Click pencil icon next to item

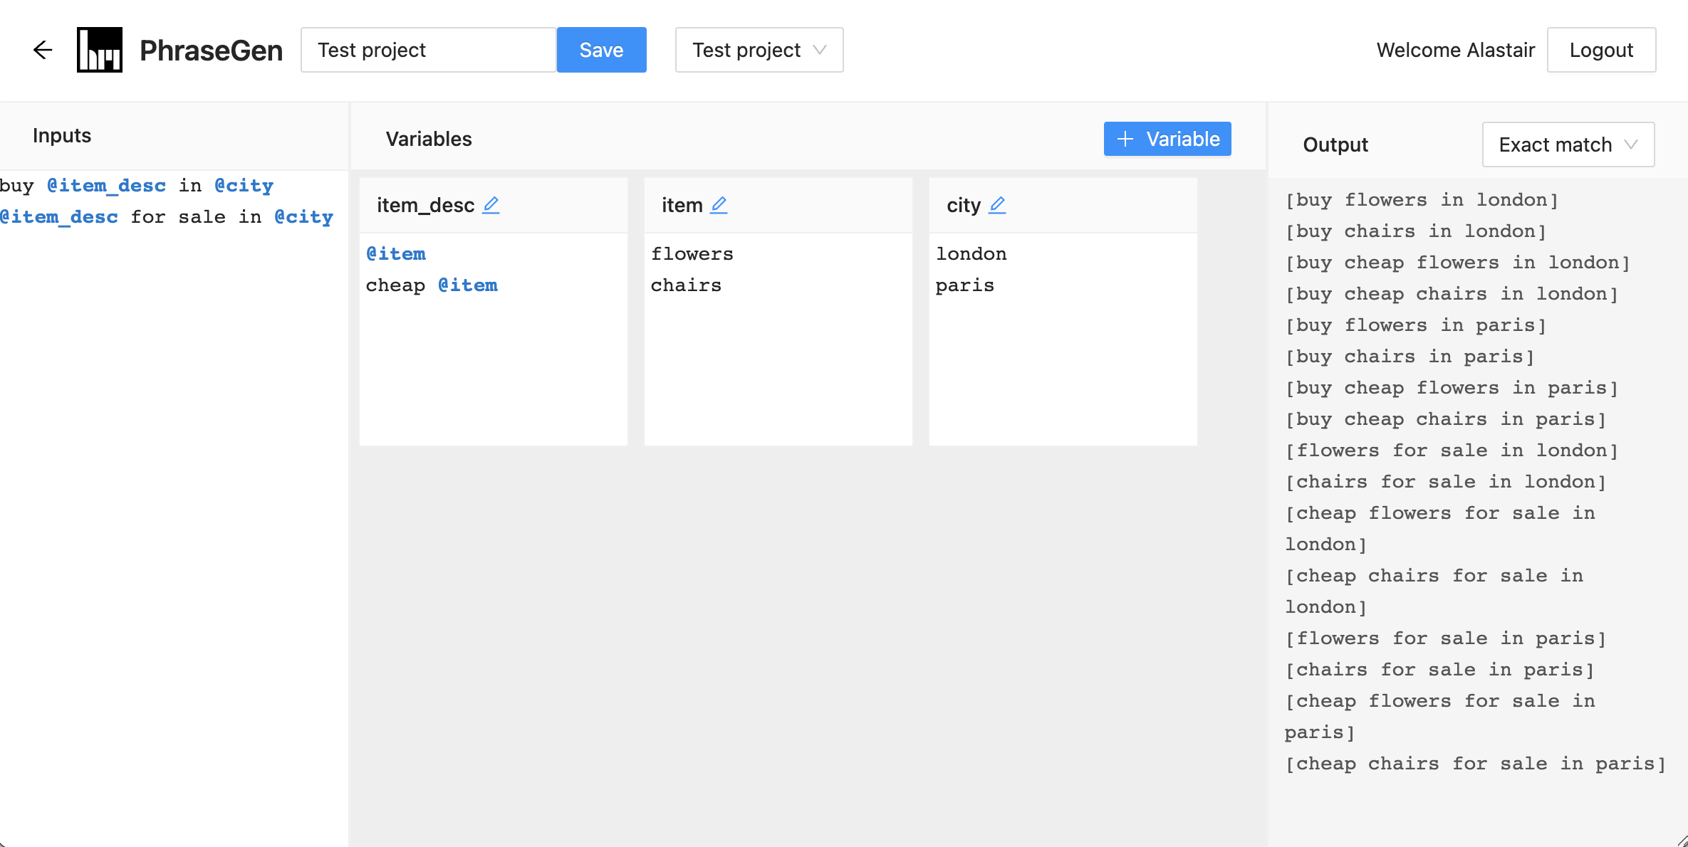point(719,205)
